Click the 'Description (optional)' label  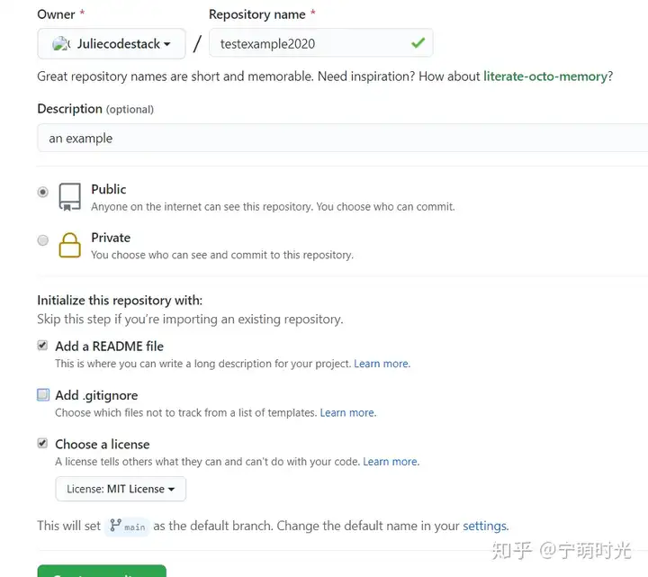[x=95, y=109]
